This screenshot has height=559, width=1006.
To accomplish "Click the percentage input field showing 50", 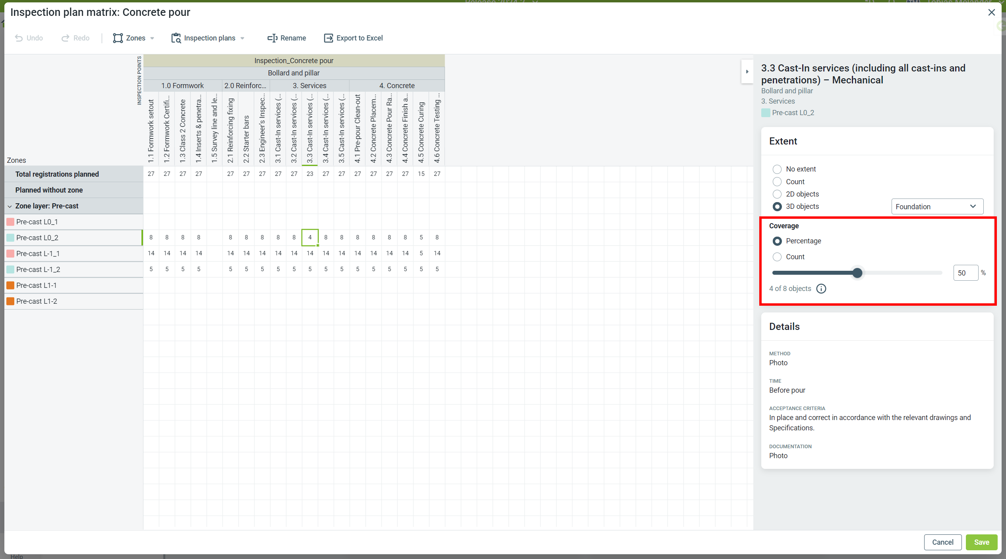I will point(965,273).
